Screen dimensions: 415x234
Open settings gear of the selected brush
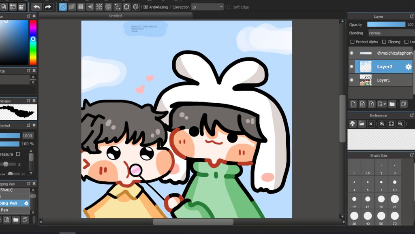(x=26, y=203)
